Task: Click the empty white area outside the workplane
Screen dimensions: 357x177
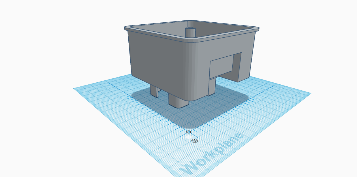Action: tap(42, 42)
